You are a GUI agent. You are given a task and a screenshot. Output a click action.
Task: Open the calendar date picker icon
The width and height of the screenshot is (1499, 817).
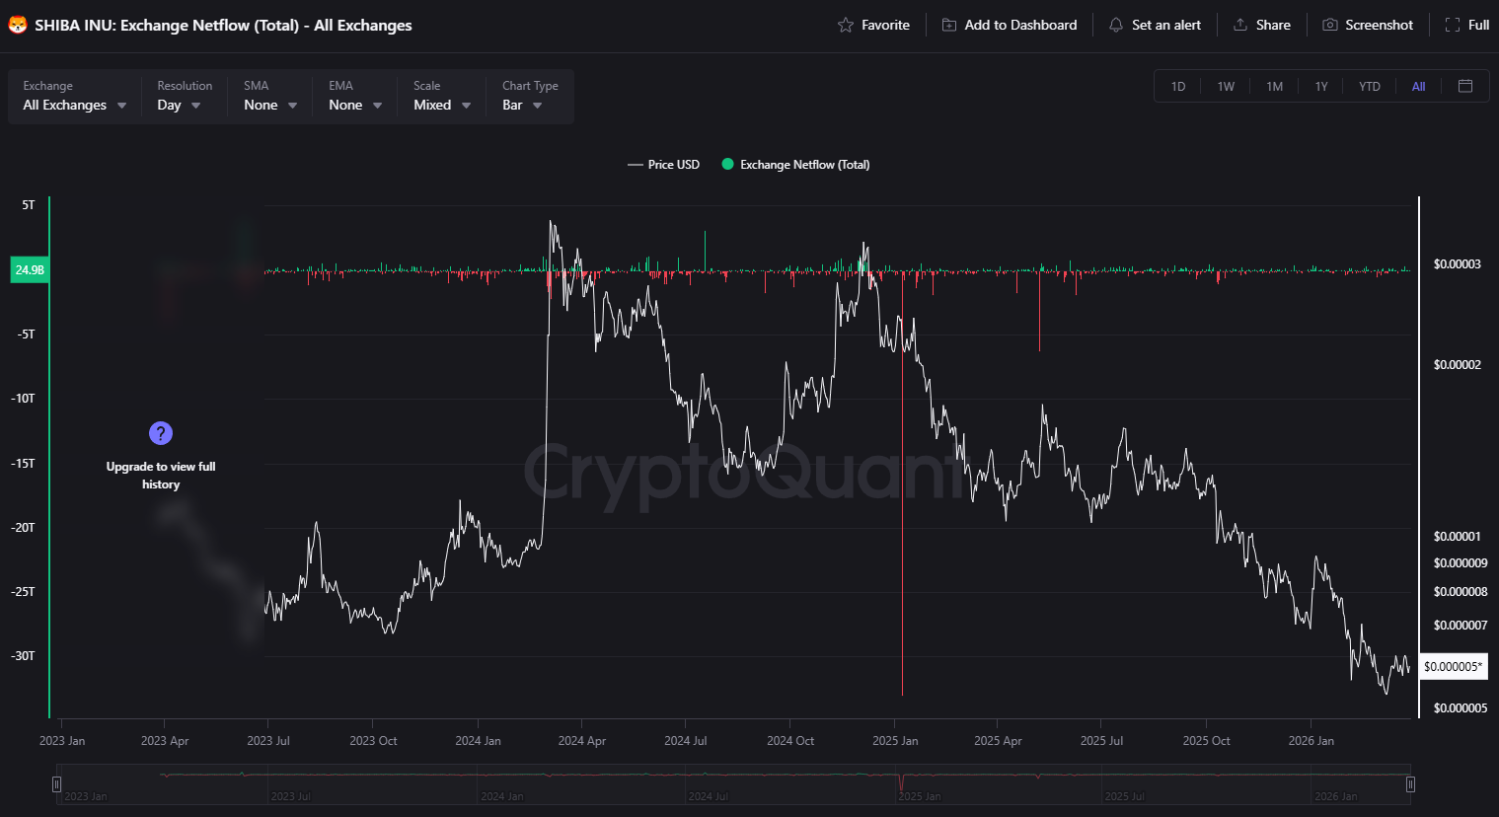(x=1465, y=86)
